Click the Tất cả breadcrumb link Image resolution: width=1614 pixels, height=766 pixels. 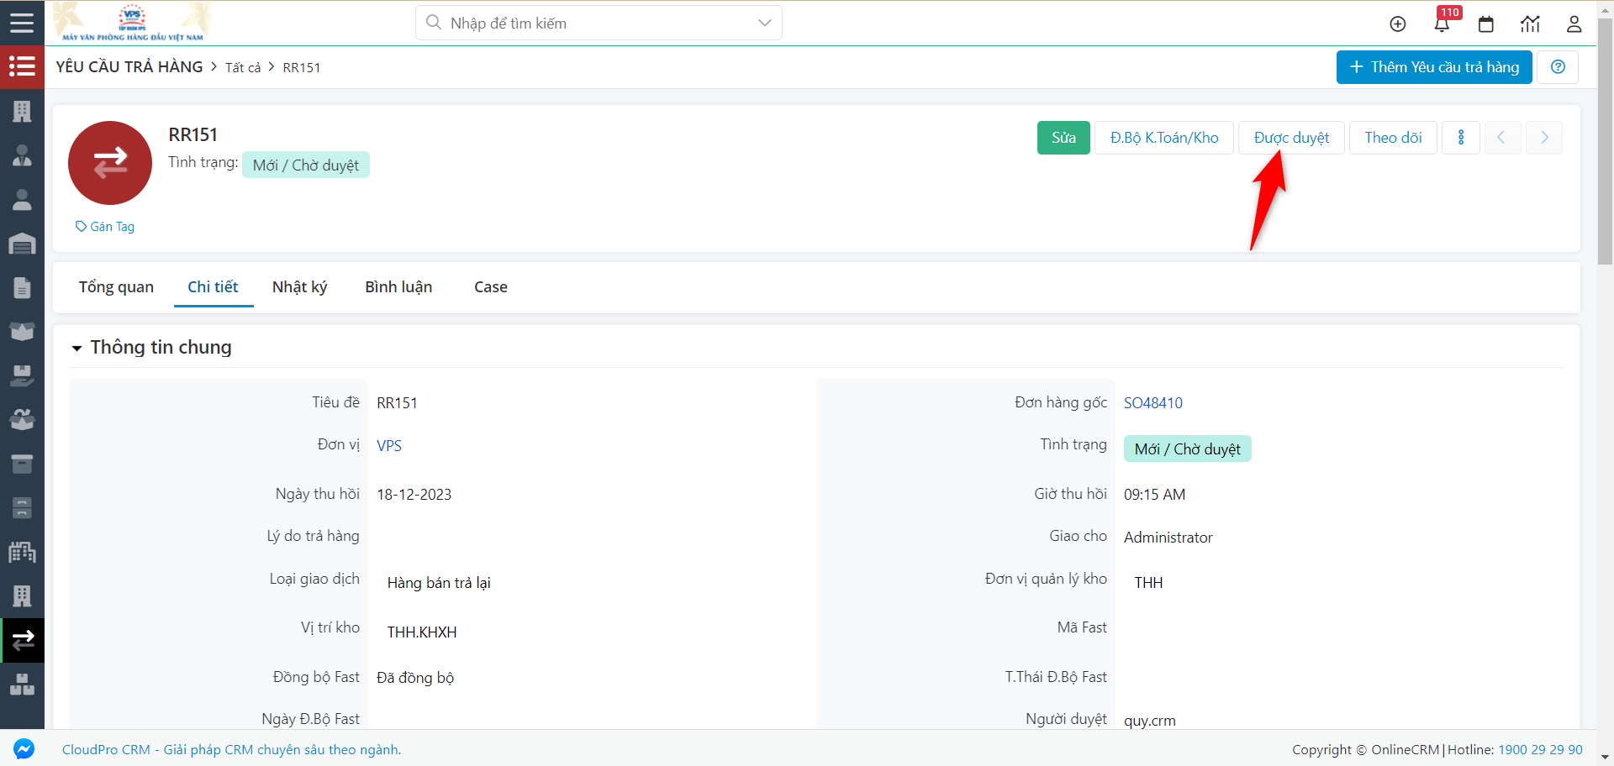tap(243, 68)
